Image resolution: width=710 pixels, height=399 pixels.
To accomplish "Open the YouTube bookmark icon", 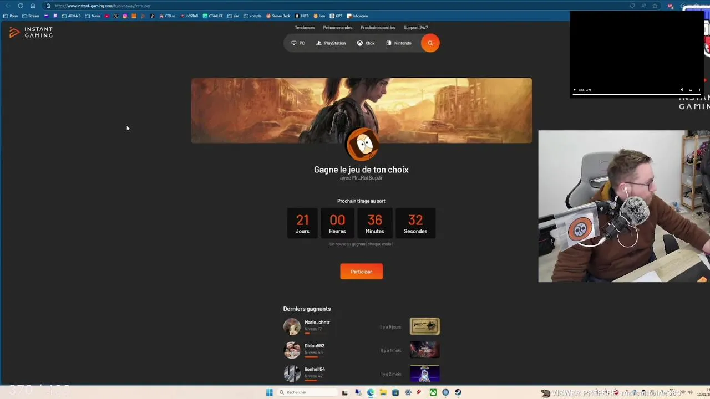I will (x=107, y=16).
